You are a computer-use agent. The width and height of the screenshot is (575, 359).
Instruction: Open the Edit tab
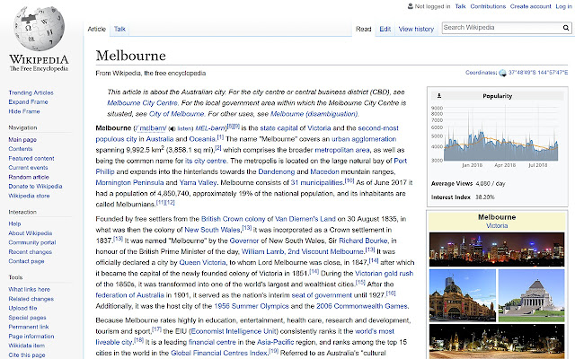[385, 29]
